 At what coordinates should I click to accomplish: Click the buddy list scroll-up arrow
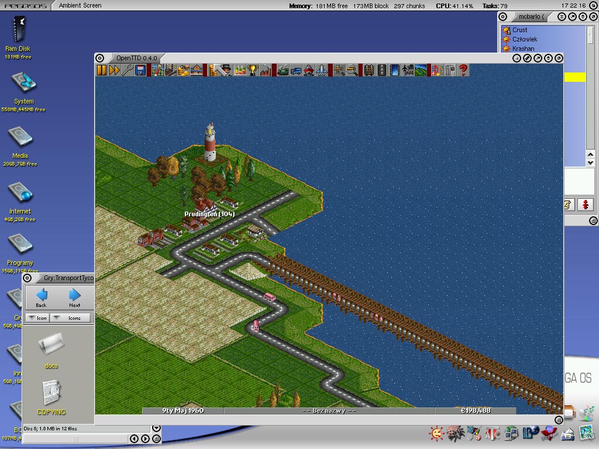click(x=591, y=154)
